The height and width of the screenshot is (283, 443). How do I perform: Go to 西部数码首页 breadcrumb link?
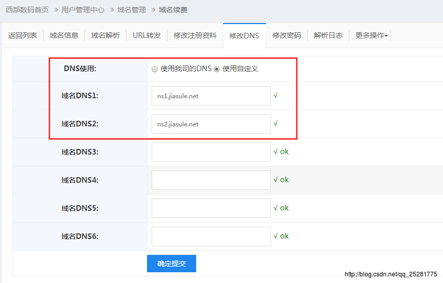coord(27,10)
